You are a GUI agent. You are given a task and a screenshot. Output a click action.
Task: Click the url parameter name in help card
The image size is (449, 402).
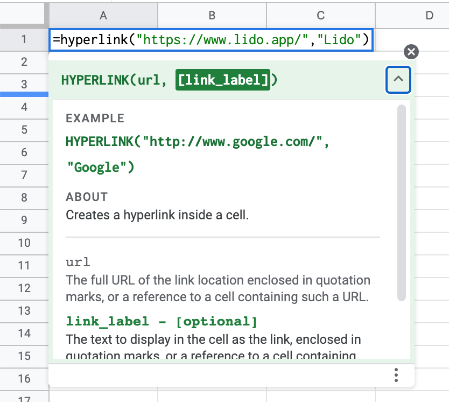click(x=78, y=262)
